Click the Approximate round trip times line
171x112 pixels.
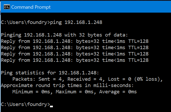click(x=67, y=85)
